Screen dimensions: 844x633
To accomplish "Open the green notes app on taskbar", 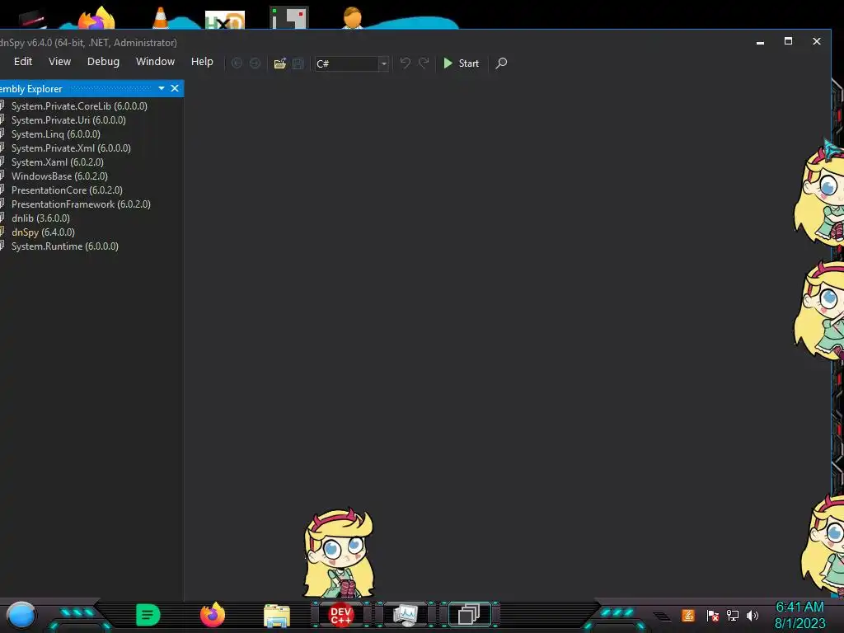I will click(148, 615).
